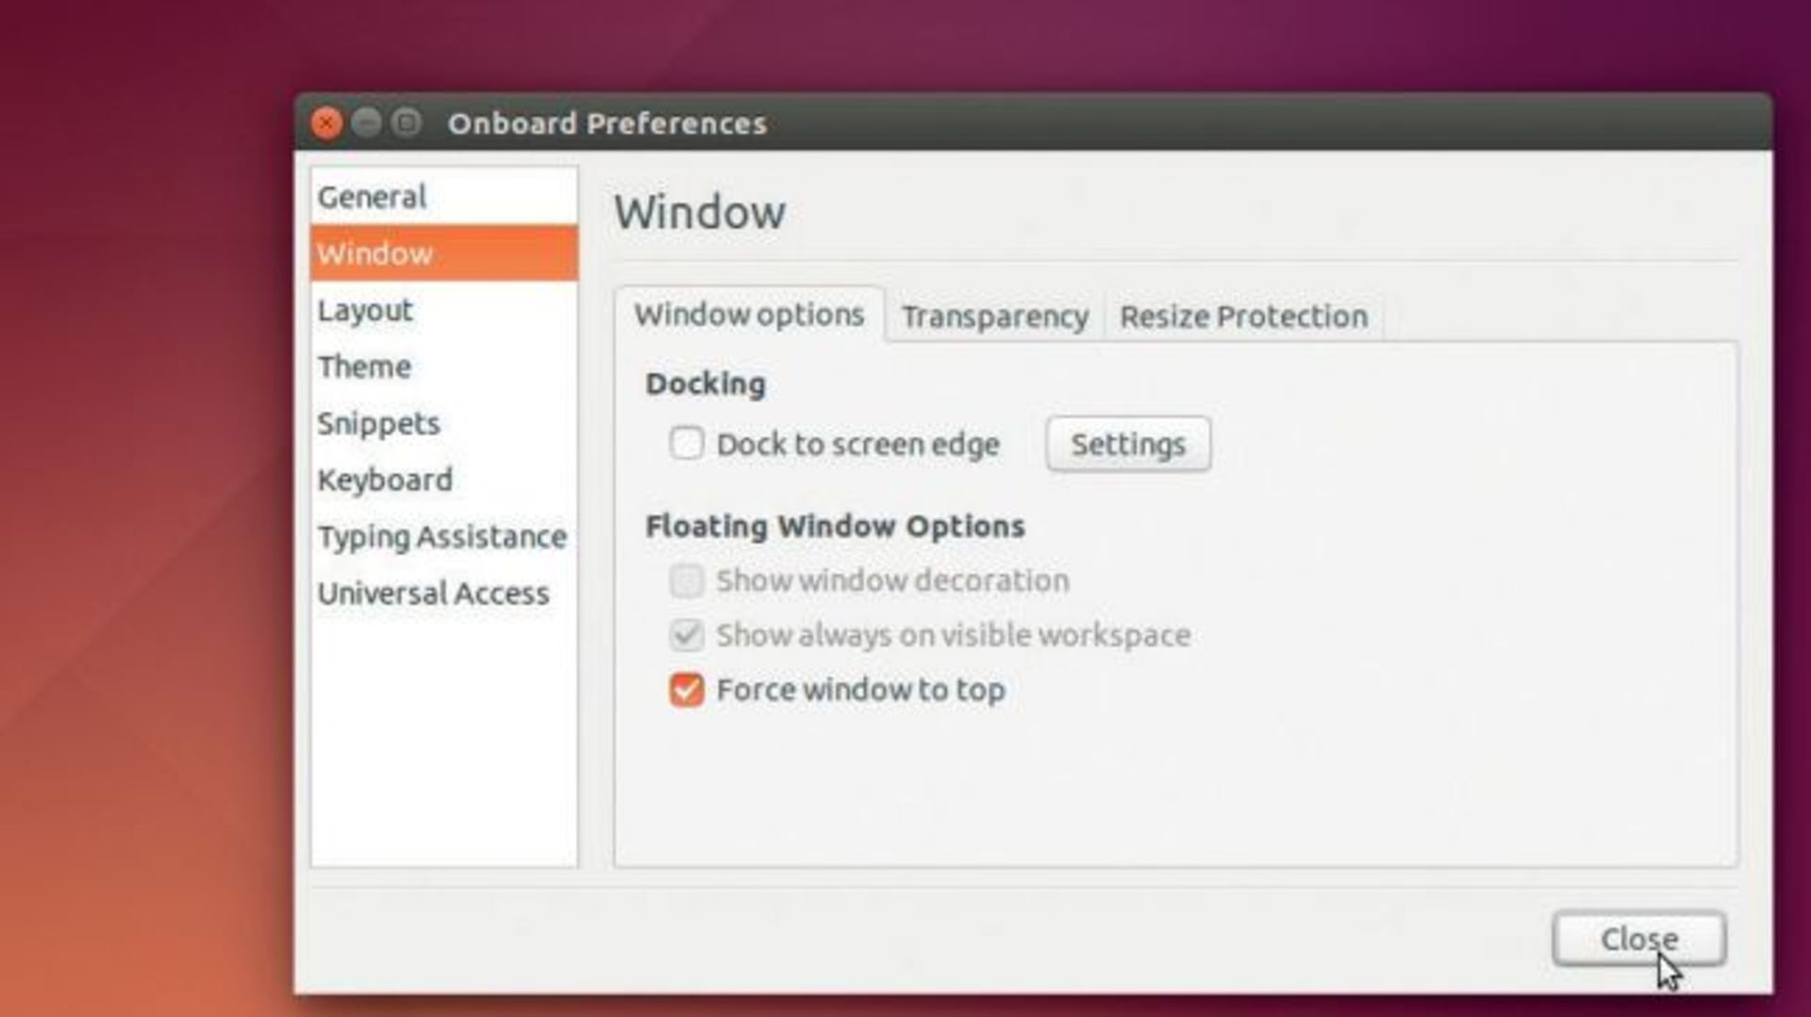Maximize the Onboard Preferences window
Image resolution: width=1811 pixels, height=1017 pixels.
pyautogui.click(x=407, y=123)
